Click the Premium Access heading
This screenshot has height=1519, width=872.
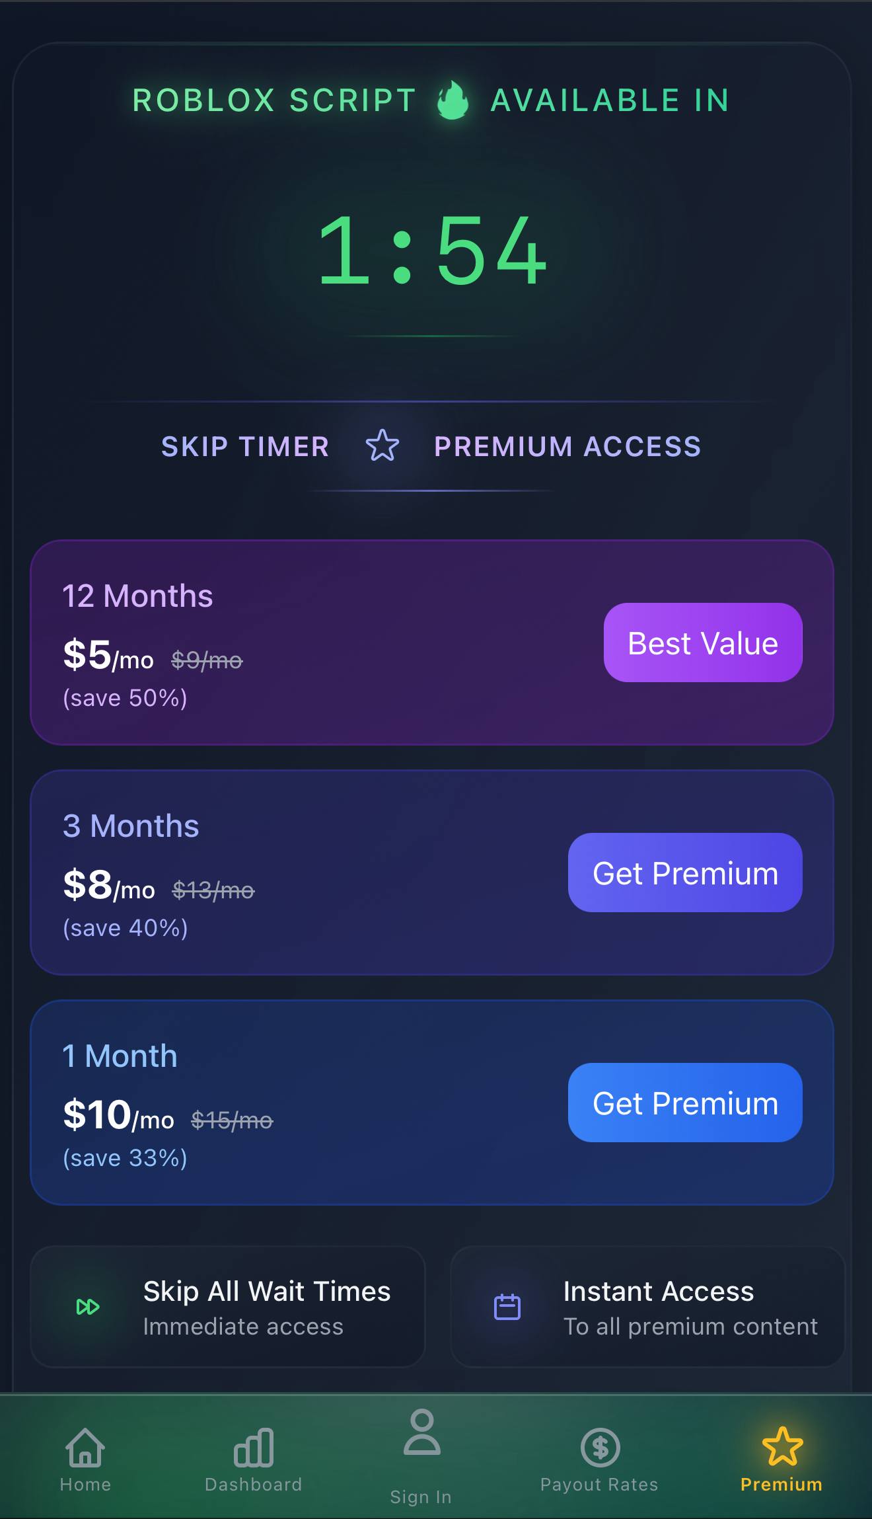[567, 447]
